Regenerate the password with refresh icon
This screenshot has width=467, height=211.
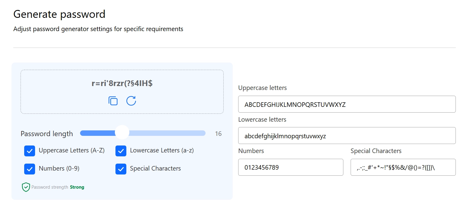coord(131,101)
